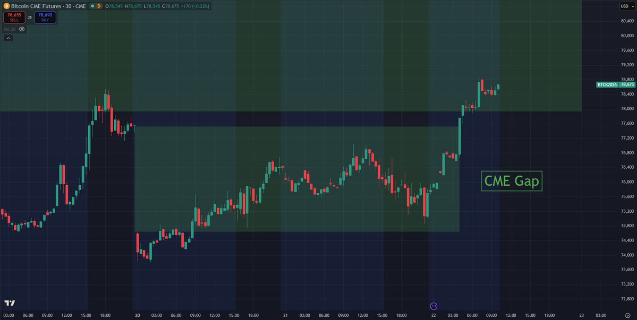Toggle Vol 20 indicator visibility eye
The width and height of the screenshot is (637, 320).
coord(22,29)
